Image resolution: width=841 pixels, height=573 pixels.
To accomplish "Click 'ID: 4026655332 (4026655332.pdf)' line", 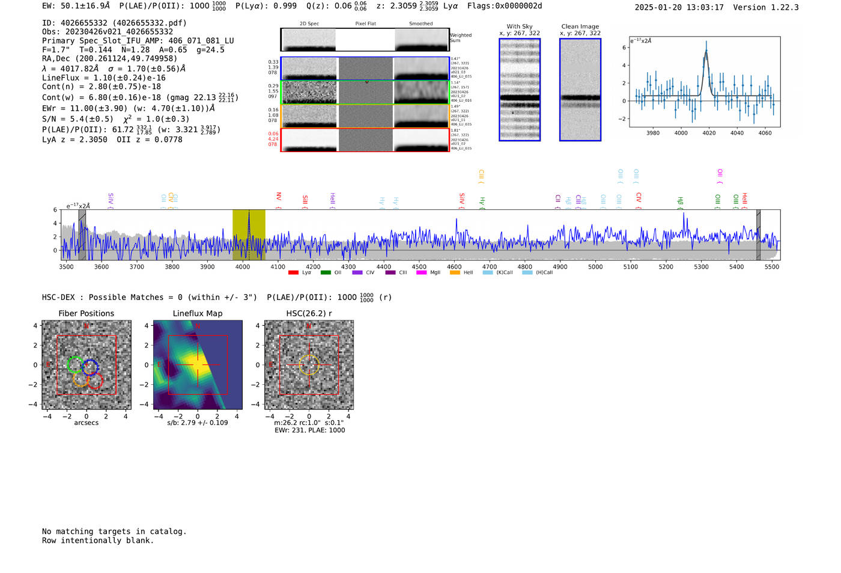I will coord(114,23).
